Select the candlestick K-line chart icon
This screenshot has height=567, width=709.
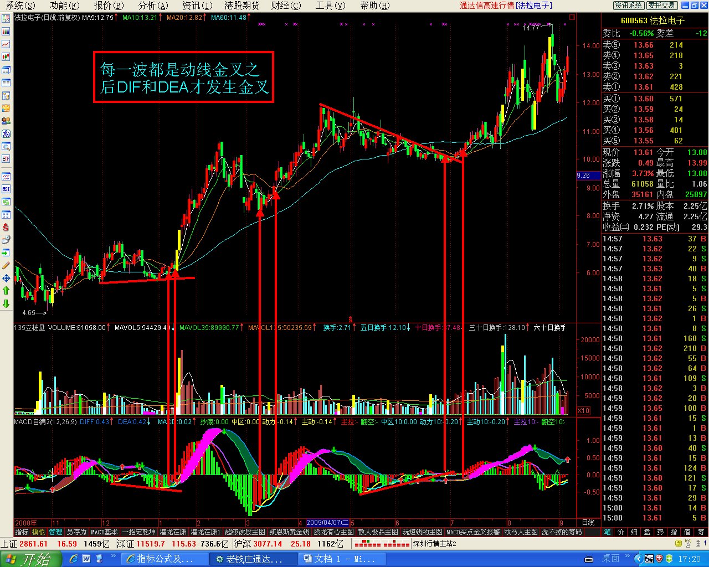[6, 57]
